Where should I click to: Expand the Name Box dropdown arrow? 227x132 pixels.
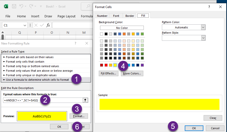click(25, 25)
